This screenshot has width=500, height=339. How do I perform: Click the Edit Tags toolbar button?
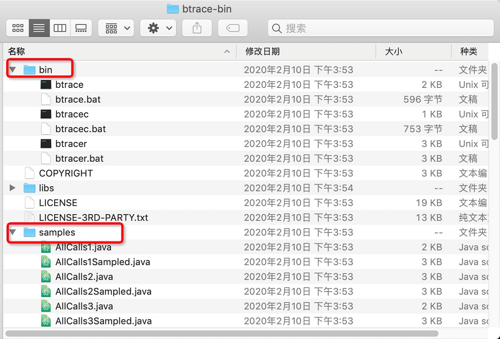(x=233, y=28)
